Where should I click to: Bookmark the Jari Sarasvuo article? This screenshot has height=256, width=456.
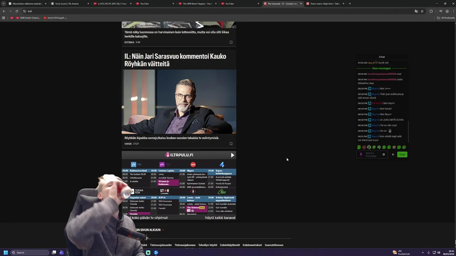231,144
